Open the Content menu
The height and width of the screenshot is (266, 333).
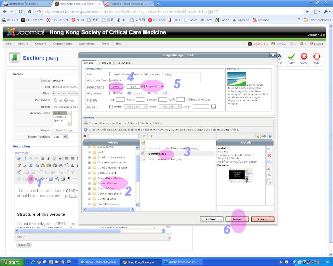click(41, 44)
